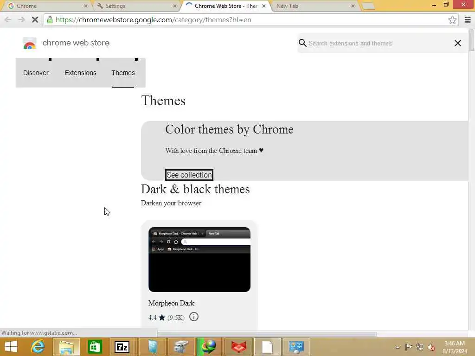Click the network tray icon
The height and width of the screenshot is (356, 475).
tap(420, 347)
